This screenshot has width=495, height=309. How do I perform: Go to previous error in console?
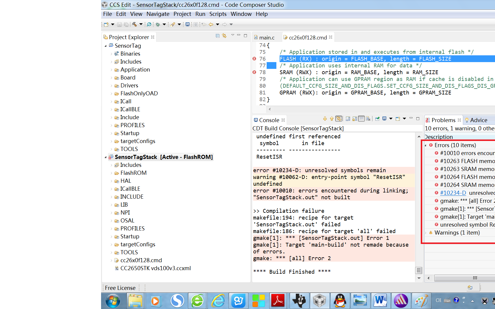(332, 119)
